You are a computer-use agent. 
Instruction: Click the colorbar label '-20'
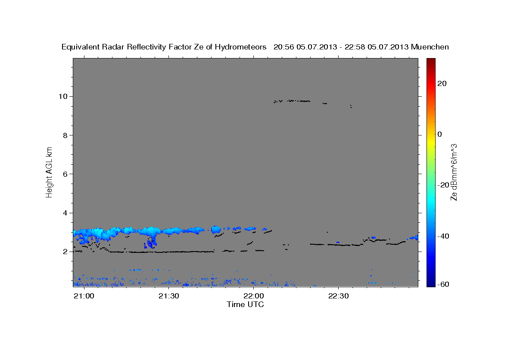pos(443,185)
